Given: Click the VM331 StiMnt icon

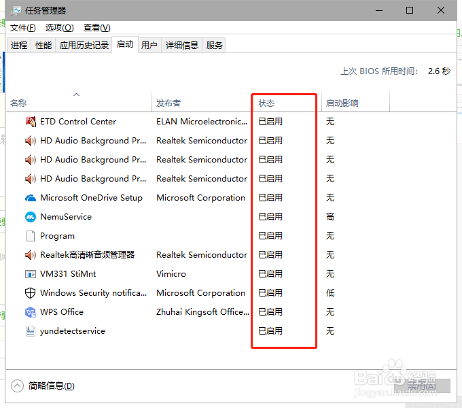Looking at the screenshot, I should (x=31, y=274).
